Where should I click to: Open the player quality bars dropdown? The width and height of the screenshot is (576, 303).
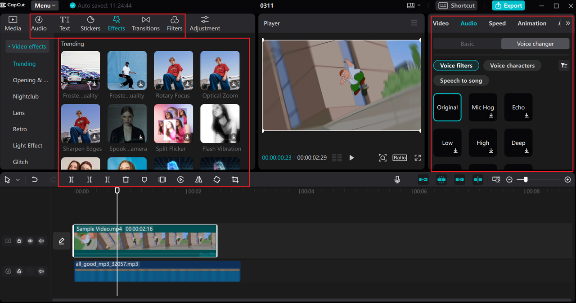coord(337,158)
